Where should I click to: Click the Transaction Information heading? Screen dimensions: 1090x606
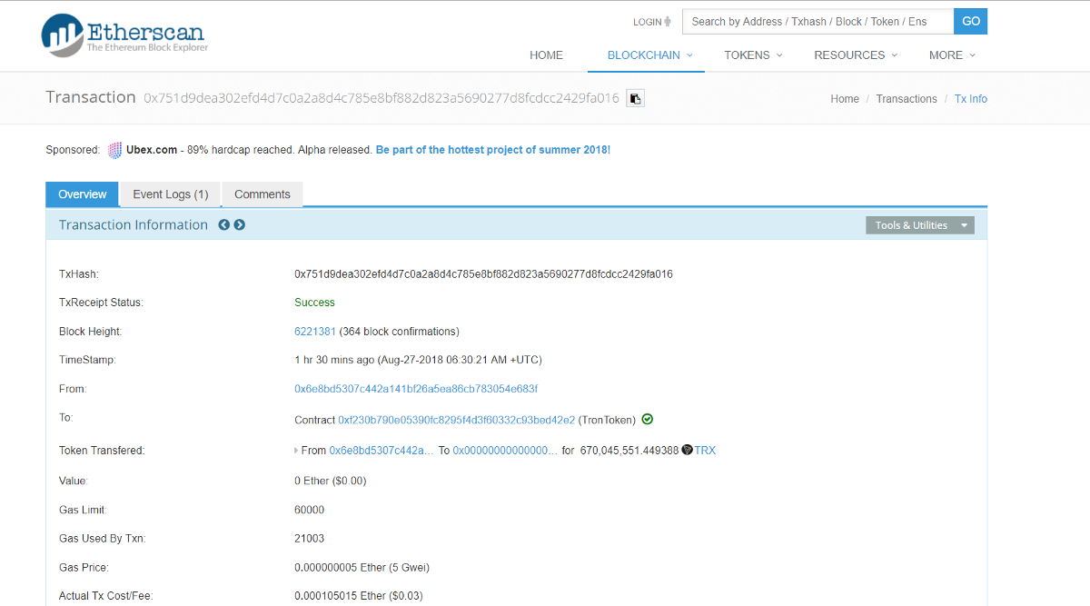click(x=134, y=224)
